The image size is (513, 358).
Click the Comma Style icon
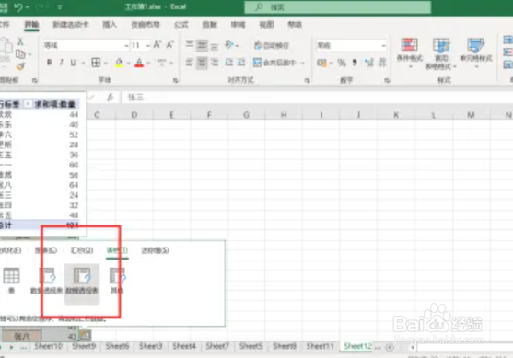coord(355,62)
